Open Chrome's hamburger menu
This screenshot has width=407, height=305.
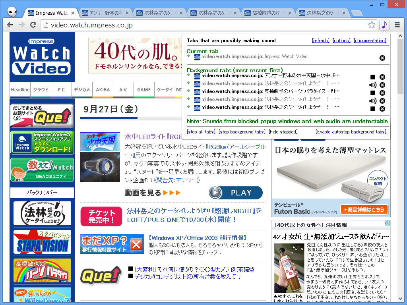point(397,25)
